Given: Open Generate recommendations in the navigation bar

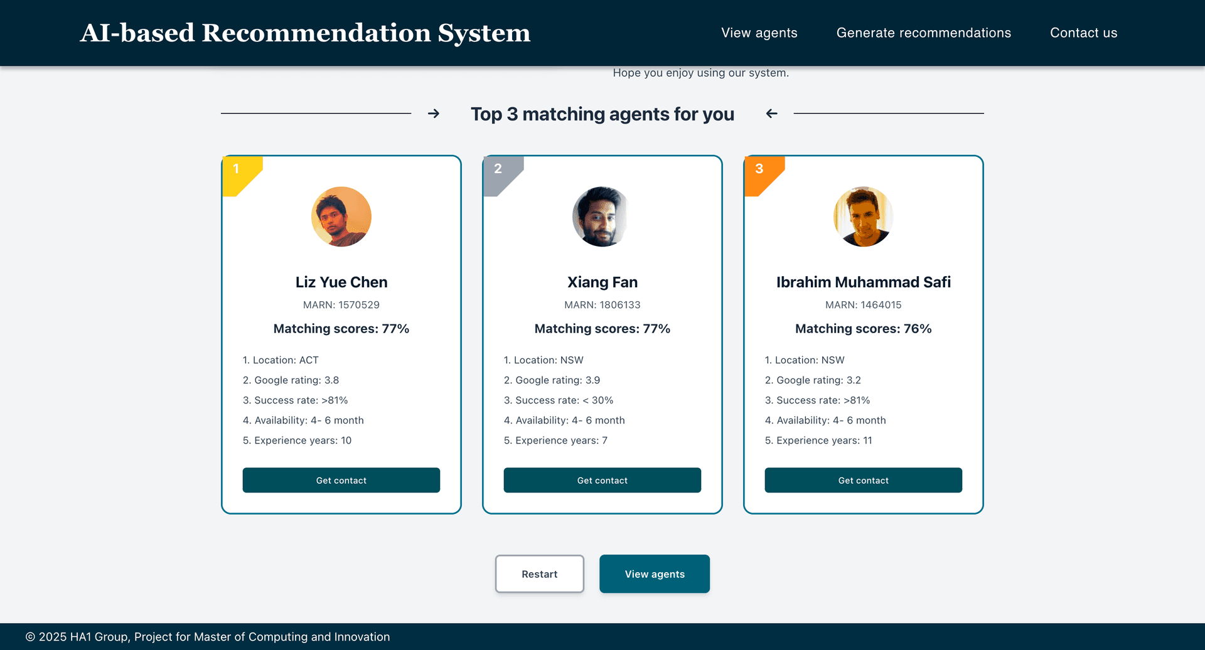Looking at the screenshot, I should click(x=923, y=33).
